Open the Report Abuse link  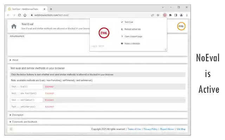click(167, 129)
